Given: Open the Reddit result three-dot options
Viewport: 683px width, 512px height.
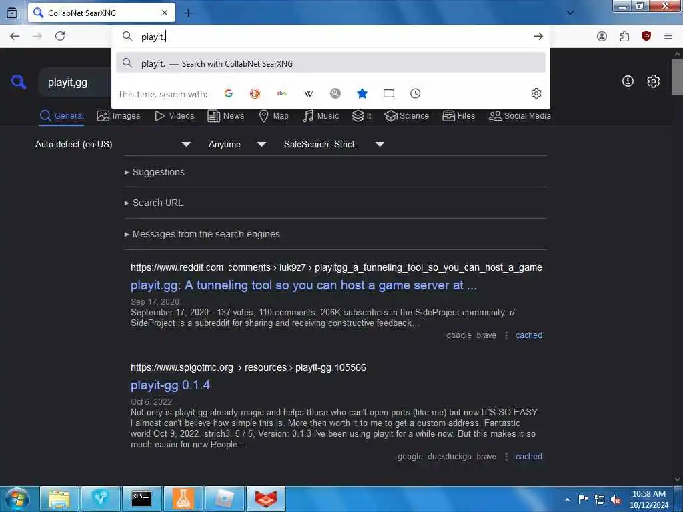Looking at the screenshot, I should point(506,335).
